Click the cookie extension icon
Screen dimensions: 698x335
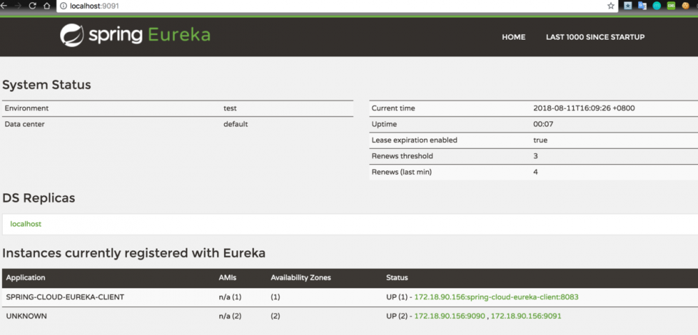[685, 6]
